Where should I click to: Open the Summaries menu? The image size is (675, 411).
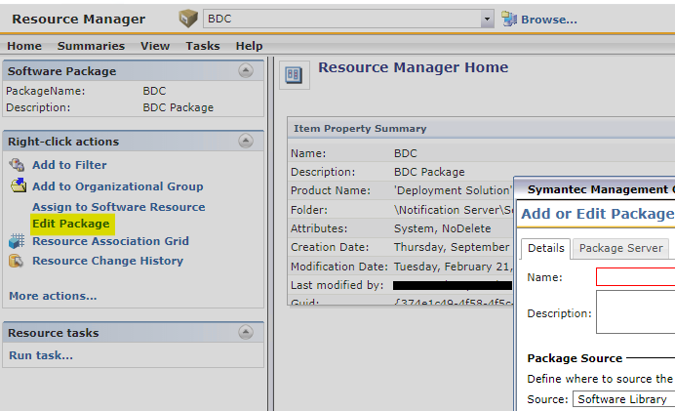point(91,46)
